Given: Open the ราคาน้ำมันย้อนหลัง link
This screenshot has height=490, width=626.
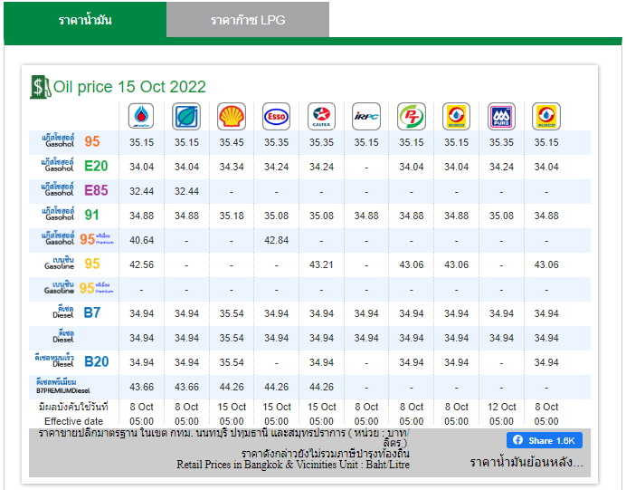Looking at the screenshot, I should pyautogui.click(x=526, y=463).
